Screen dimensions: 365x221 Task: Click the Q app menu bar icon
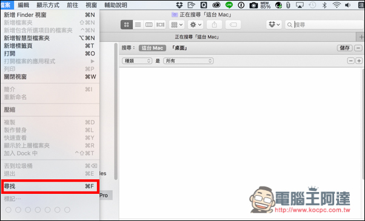[204, 5]
